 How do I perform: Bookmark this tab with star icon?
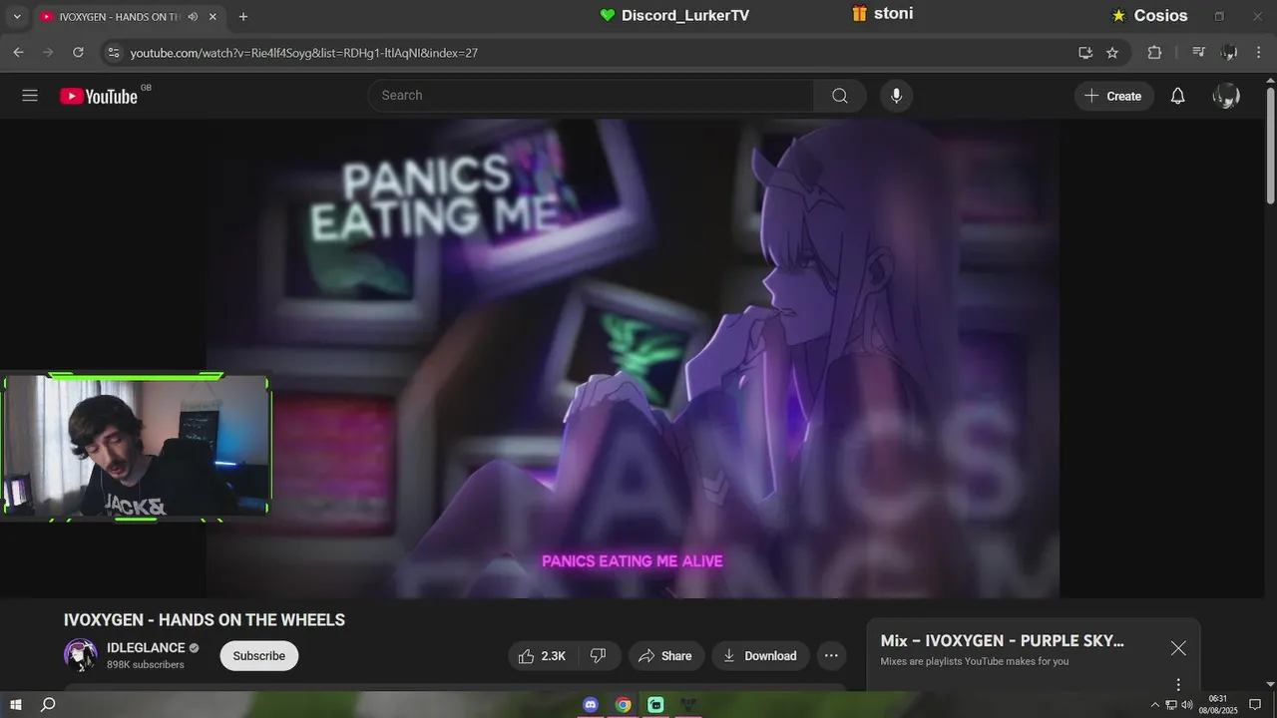(1112, 52)
